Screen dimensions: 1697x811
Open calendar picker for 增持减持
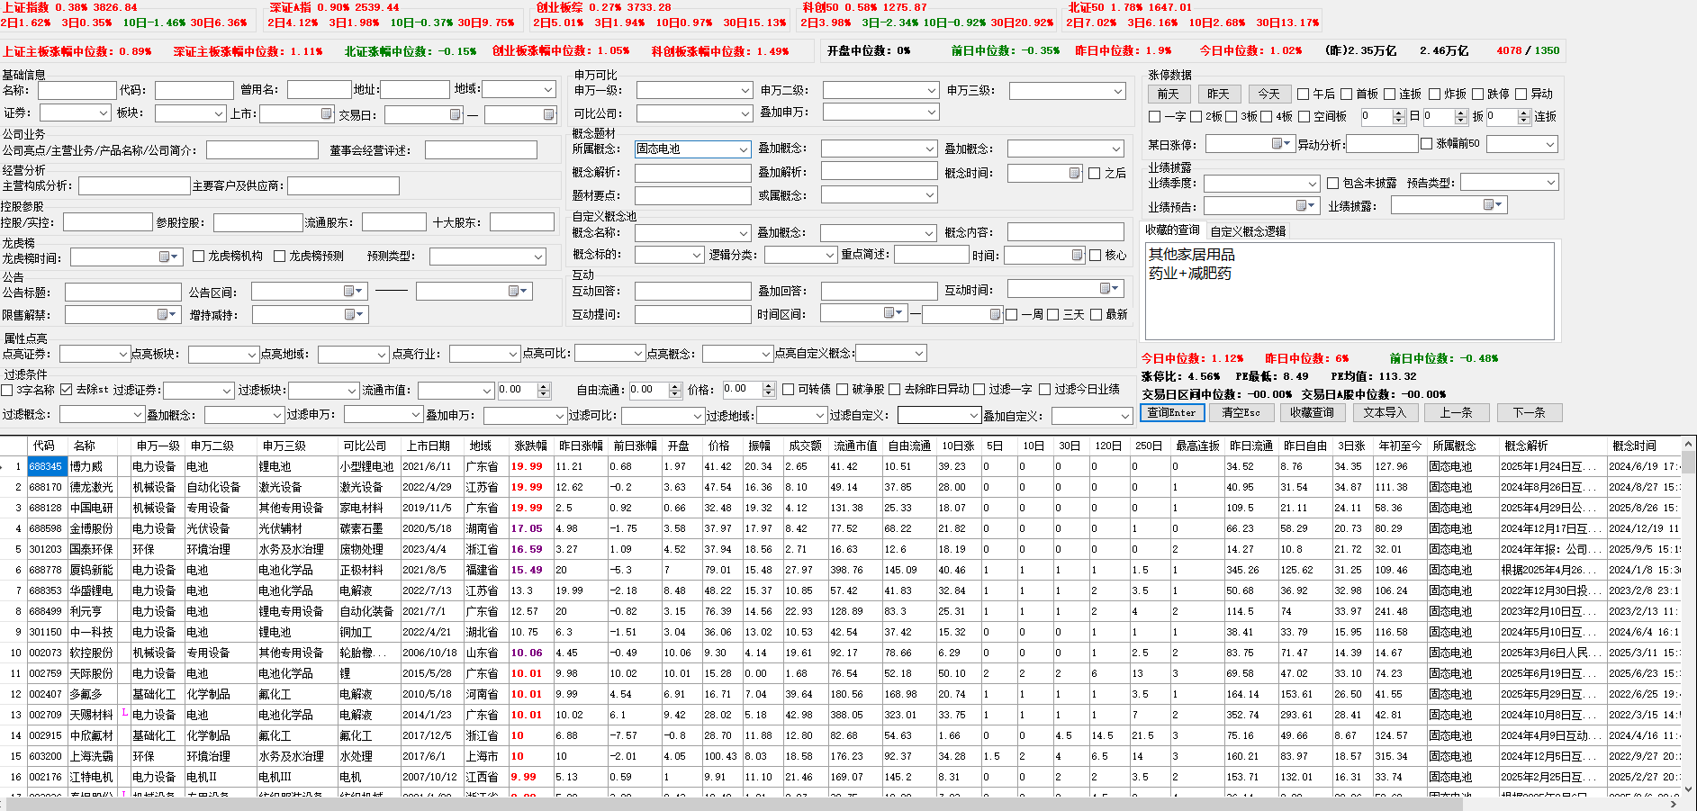click(350, 315)
